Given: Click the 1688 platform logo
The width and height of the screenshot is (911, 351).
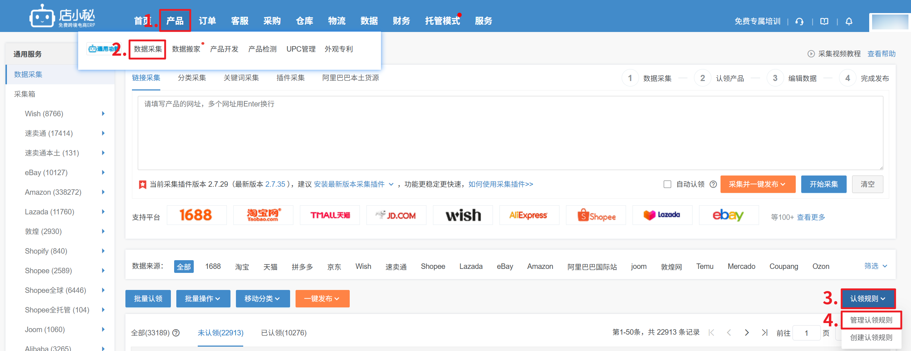Looking at the screenshot, I should 196,215.
